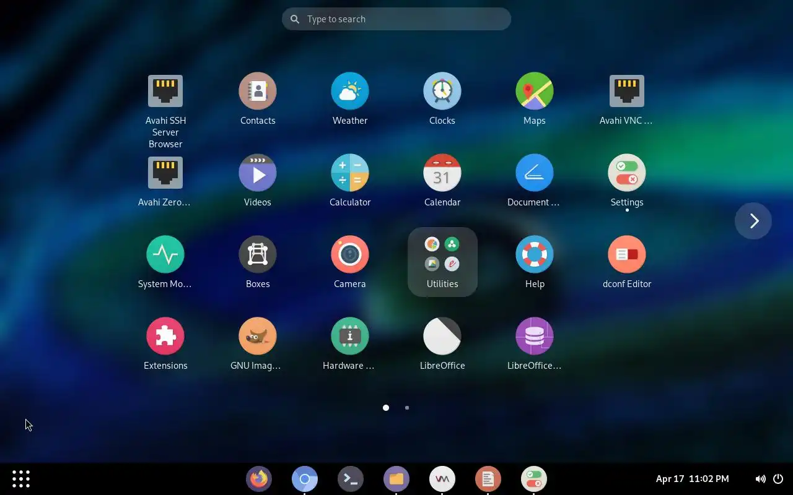The image size is (793, 495).
Task: Launch LibreOffice start center
Action: point(442,336)
